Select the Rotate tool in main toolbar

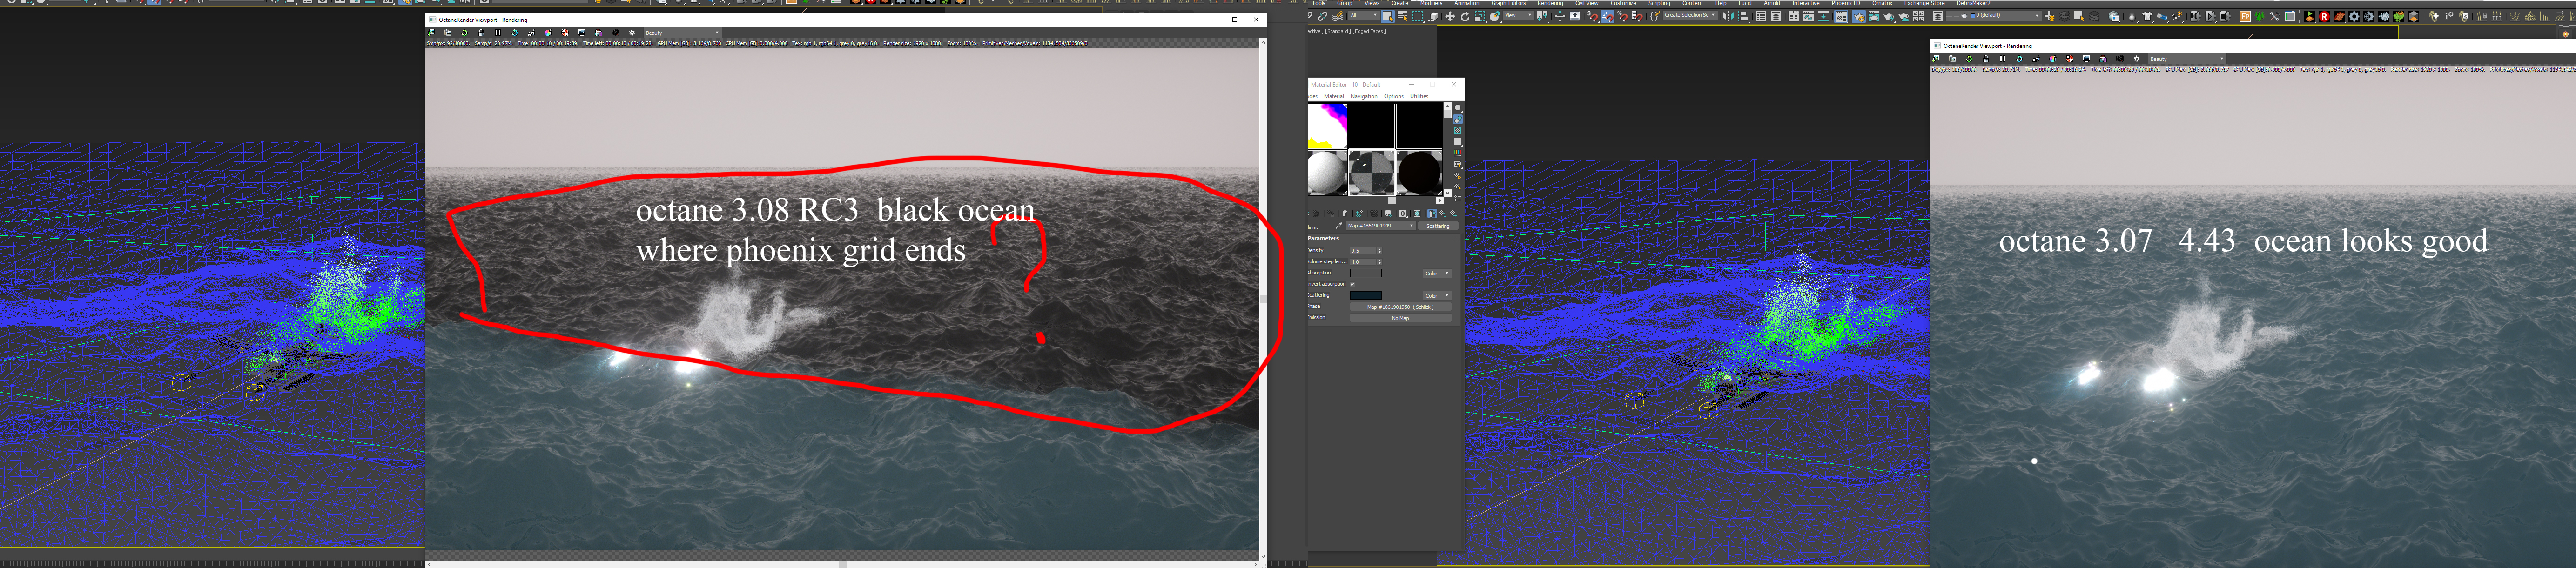point(1465,16)
